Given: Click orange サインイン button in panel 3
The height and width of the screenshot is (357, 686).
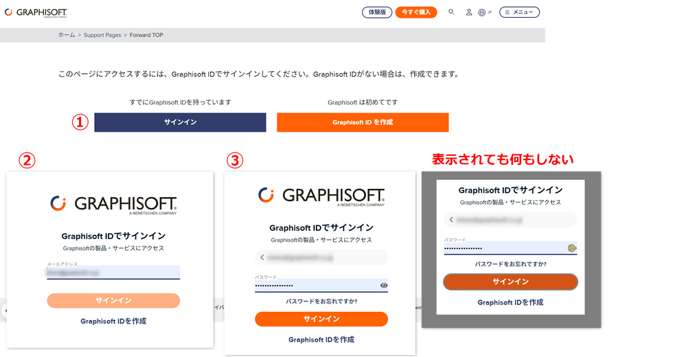Looking at the screenshot, I should click(321, 319).
